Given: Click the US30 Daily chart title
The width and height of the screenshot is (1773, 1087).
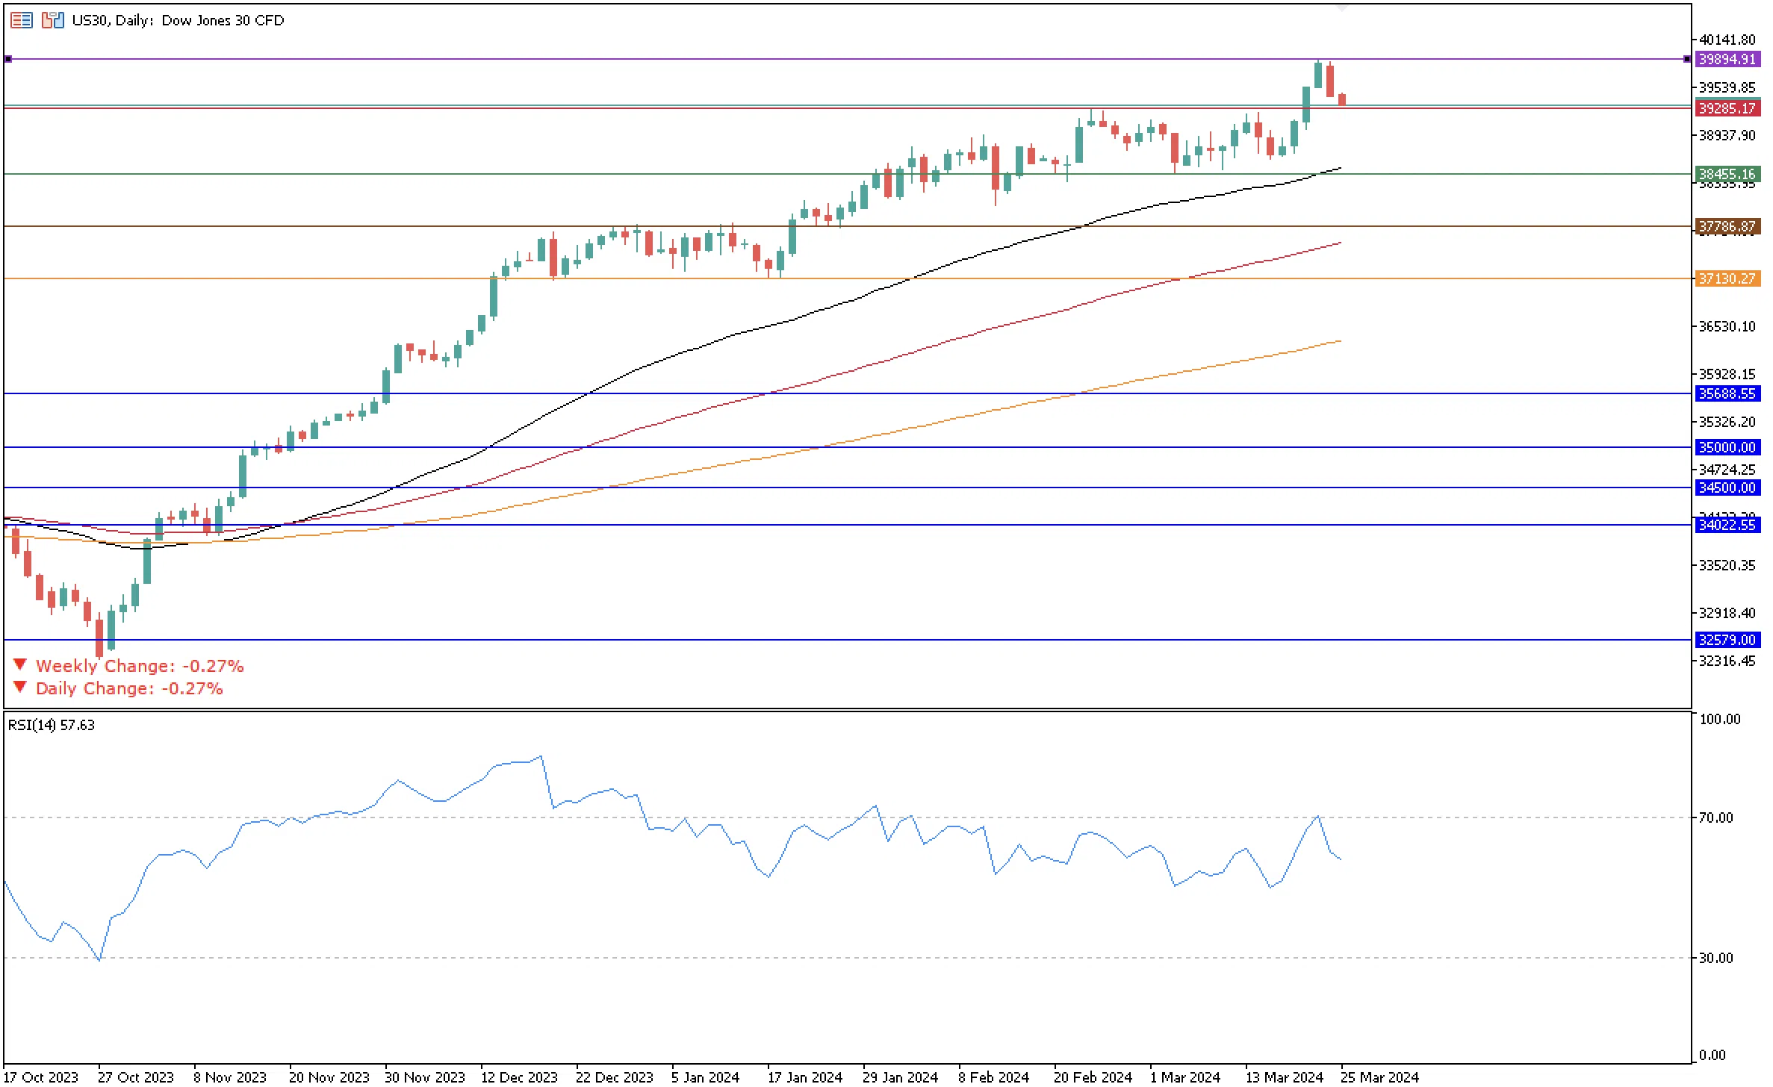Looking at the screenshot, I should pos(178,20).
